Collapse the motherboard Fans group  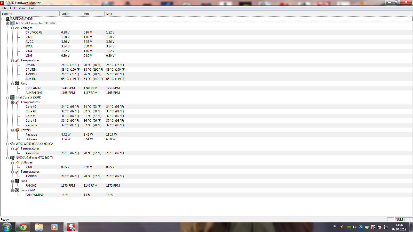coord(12,84)
